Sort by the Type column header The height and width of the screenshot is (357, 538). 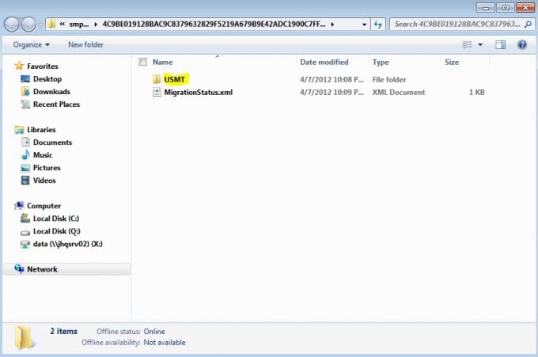381,62
